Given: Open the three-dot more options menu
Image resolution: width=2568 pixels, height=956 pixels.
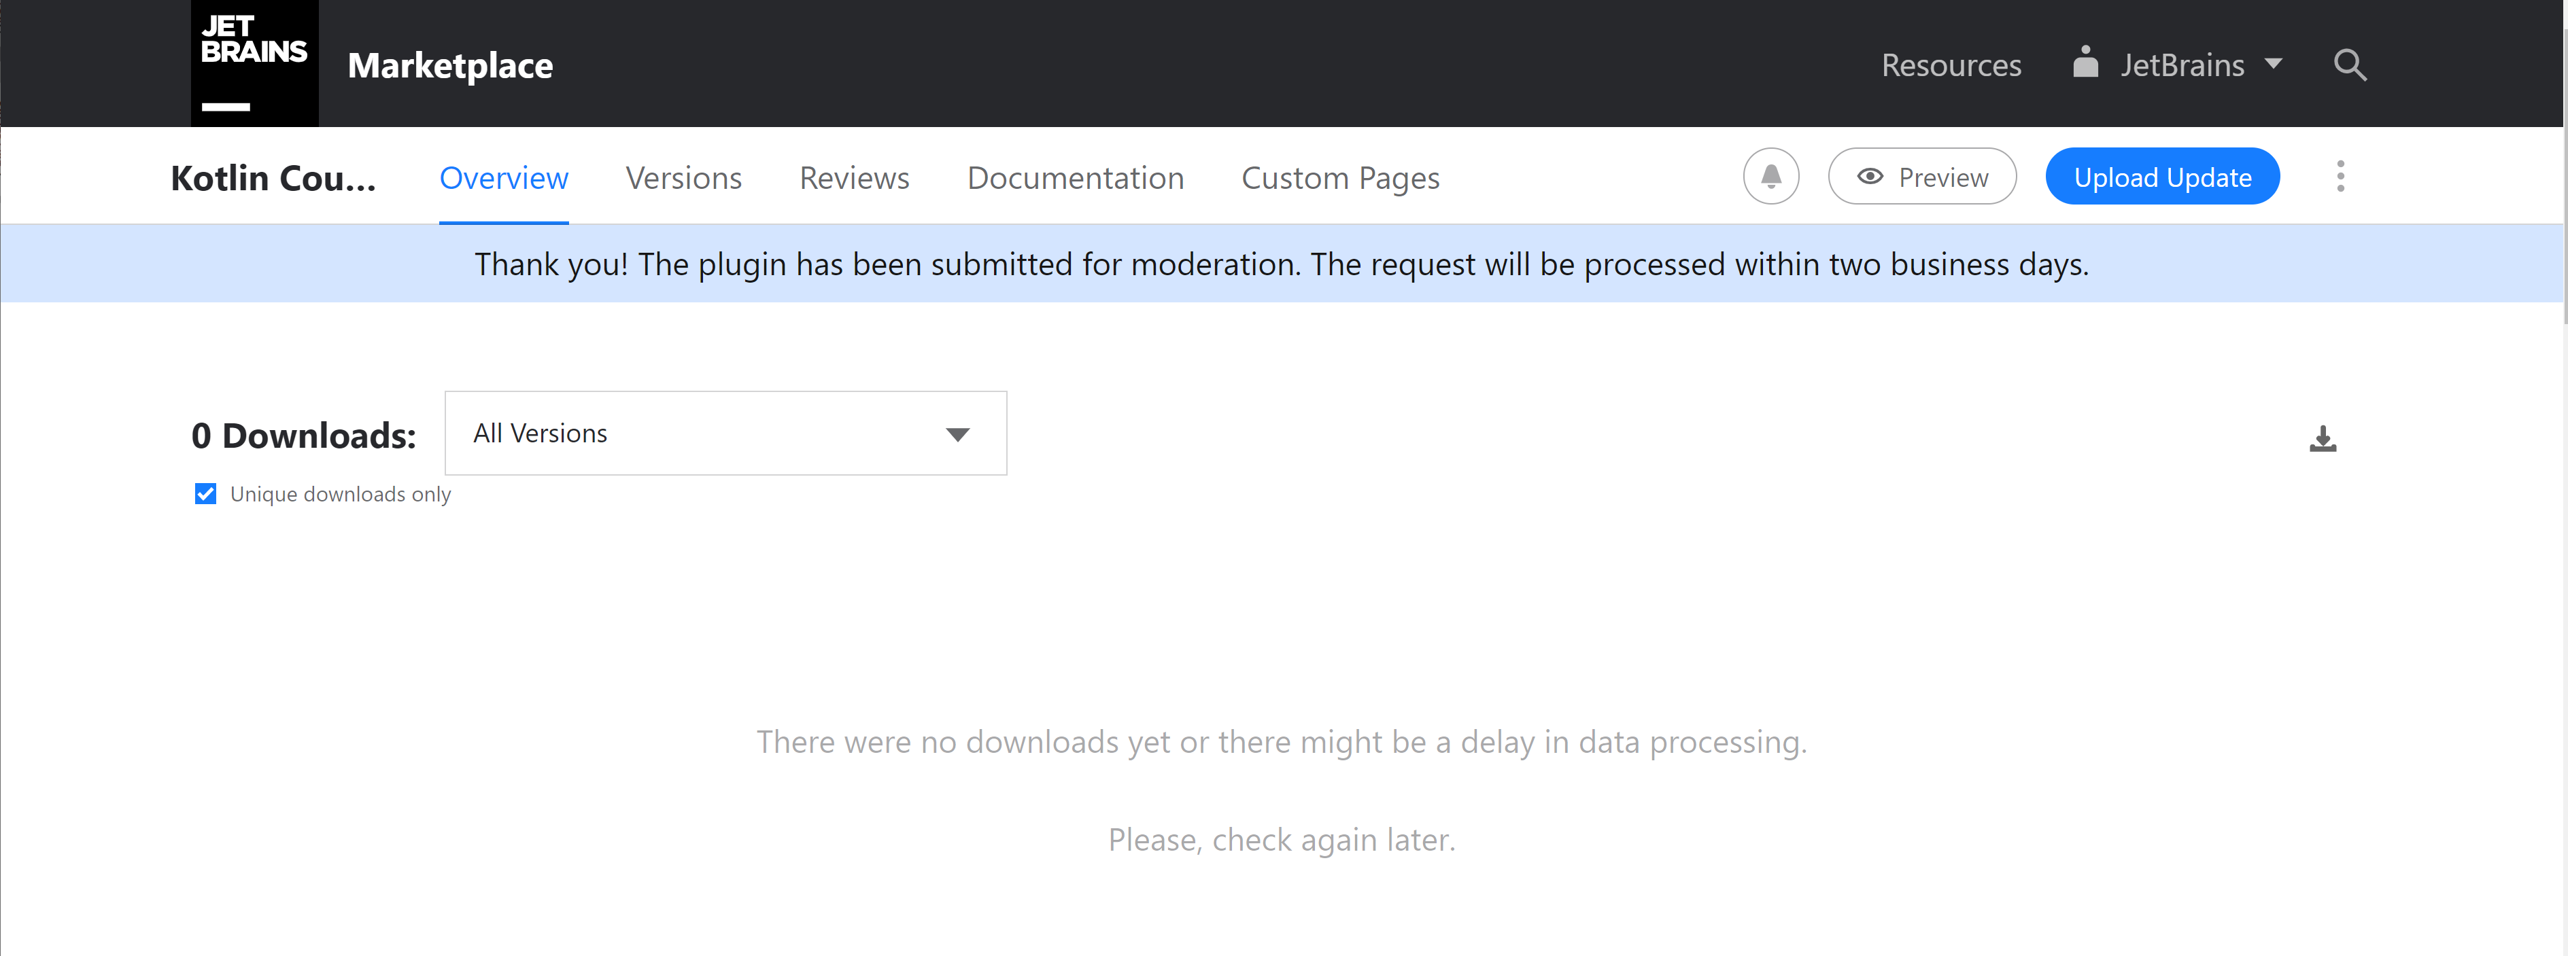Looking at the screenshot, I should pos(2340,177).
